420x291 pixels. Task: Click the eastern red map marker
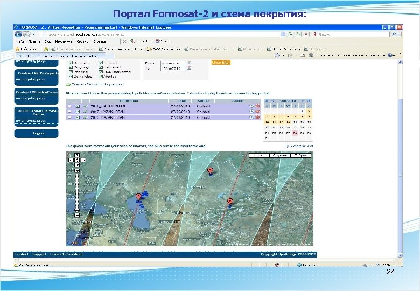tap(230, 202)
